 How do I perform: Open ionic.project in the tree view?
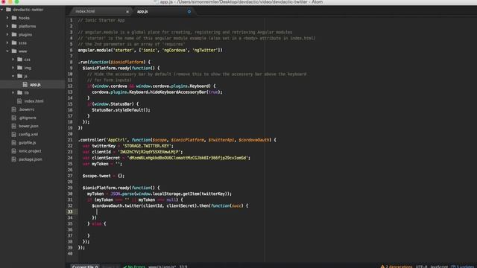[30, 150]
